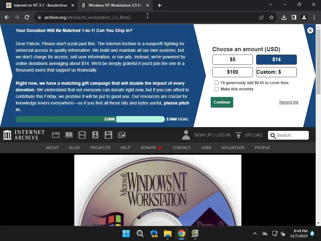Click the scrollbar down arrow
Viewport: 321px width, 241px height.
tap(318, 223)
